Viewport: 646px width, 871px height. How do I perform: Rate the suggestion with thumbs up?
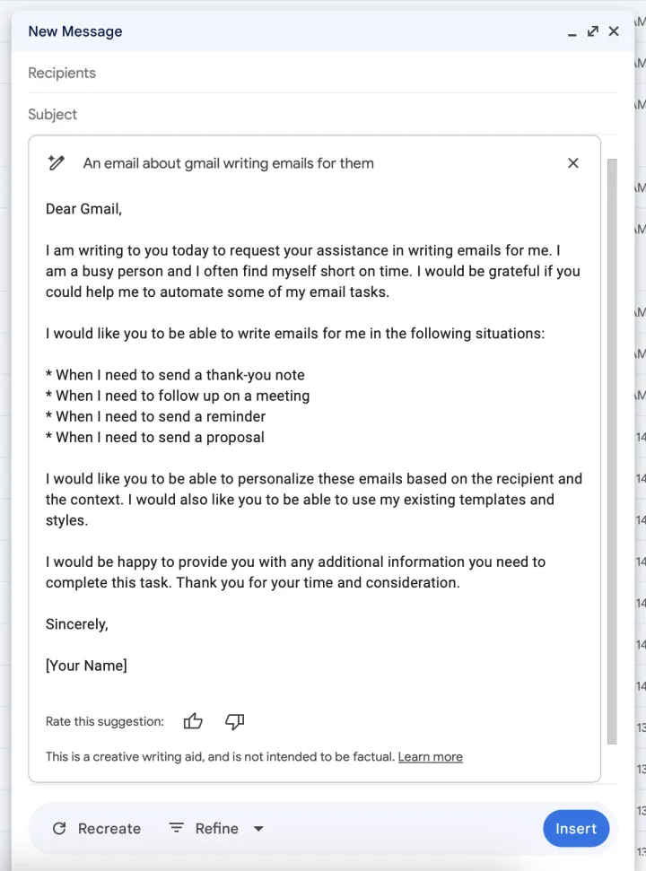[x=193, y=721]
